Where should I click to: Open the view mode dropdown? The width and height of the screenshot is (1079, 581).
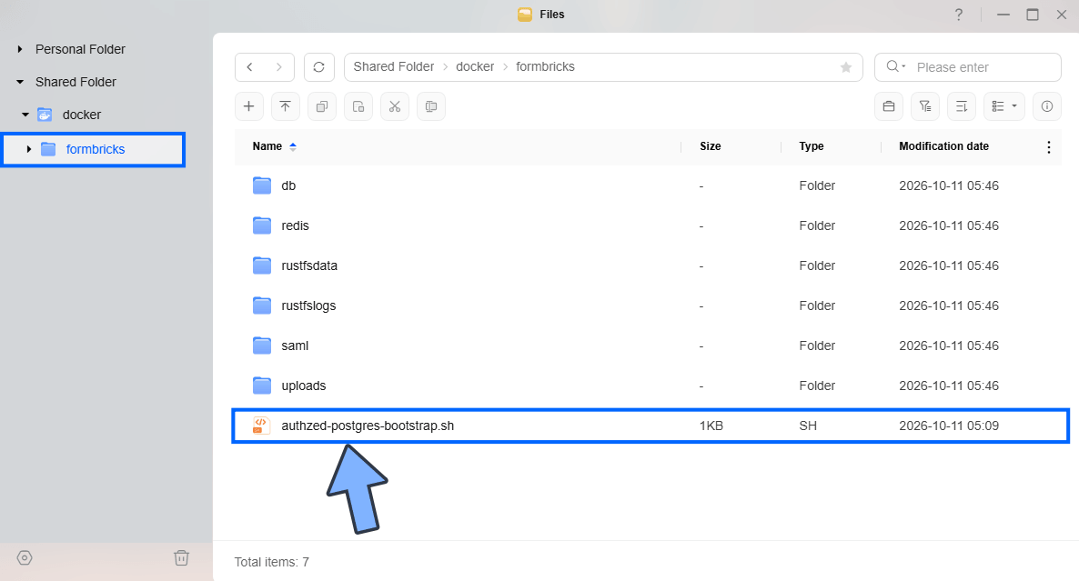[1004, 105]
